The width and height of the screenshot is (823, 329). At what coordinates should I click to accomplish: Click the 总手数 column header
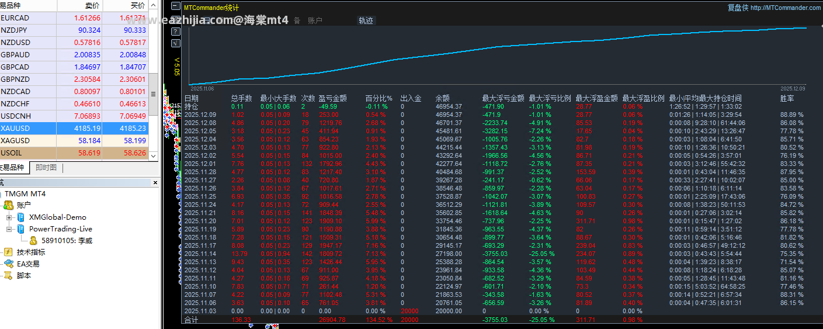click(x=242, y=98)
